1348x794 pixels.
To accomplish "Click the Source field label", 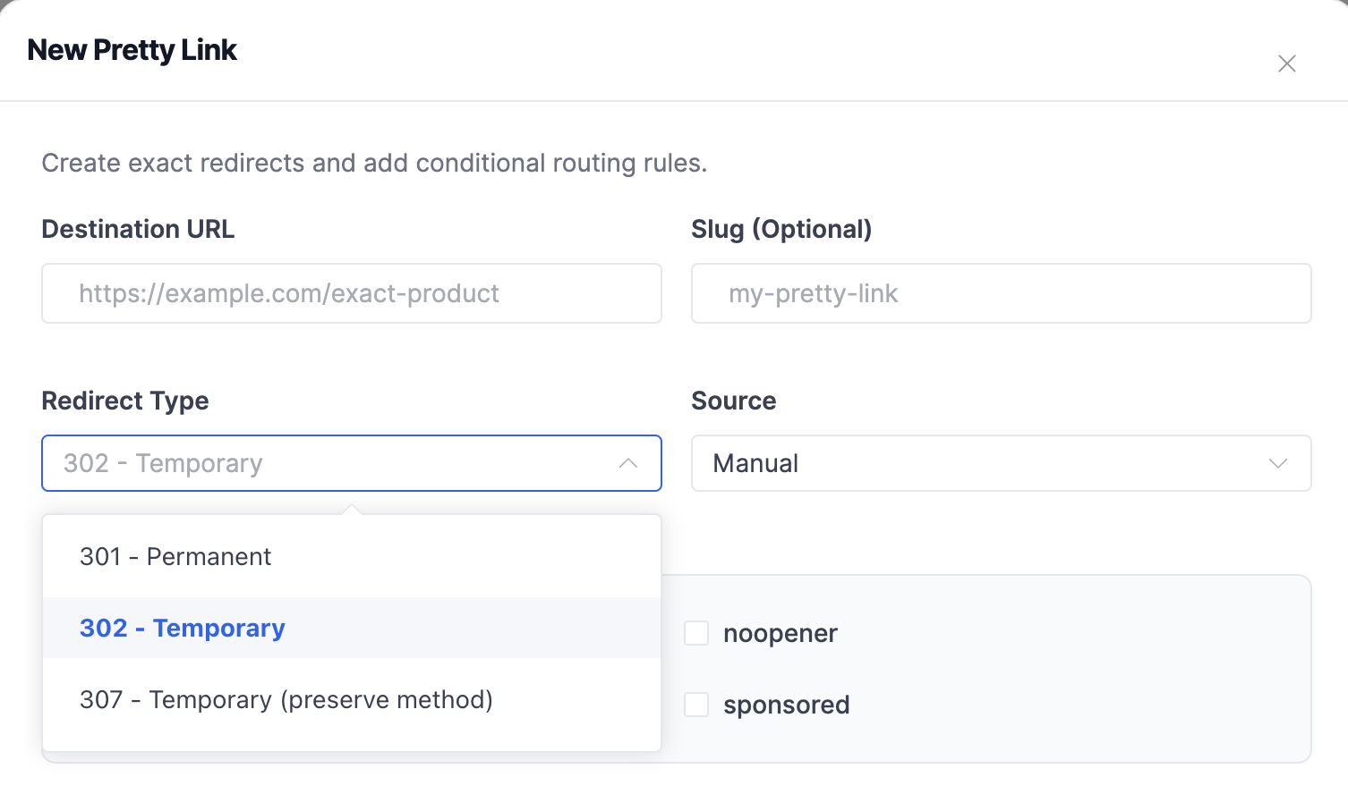I will pyautogui.click(x=733, y=401).
